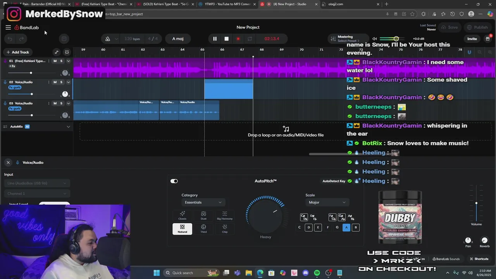This screenshot has height=279, width=496.
Task: Toggle the metronome icon
Action: pyautogui.click(x=108, y=39)
